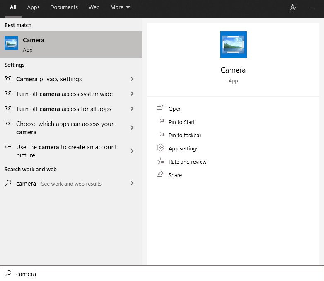This screenshot has height=281, width=324.
Task: Click the camera icon beside Camera privacy settings
Action: pos(8,79)
